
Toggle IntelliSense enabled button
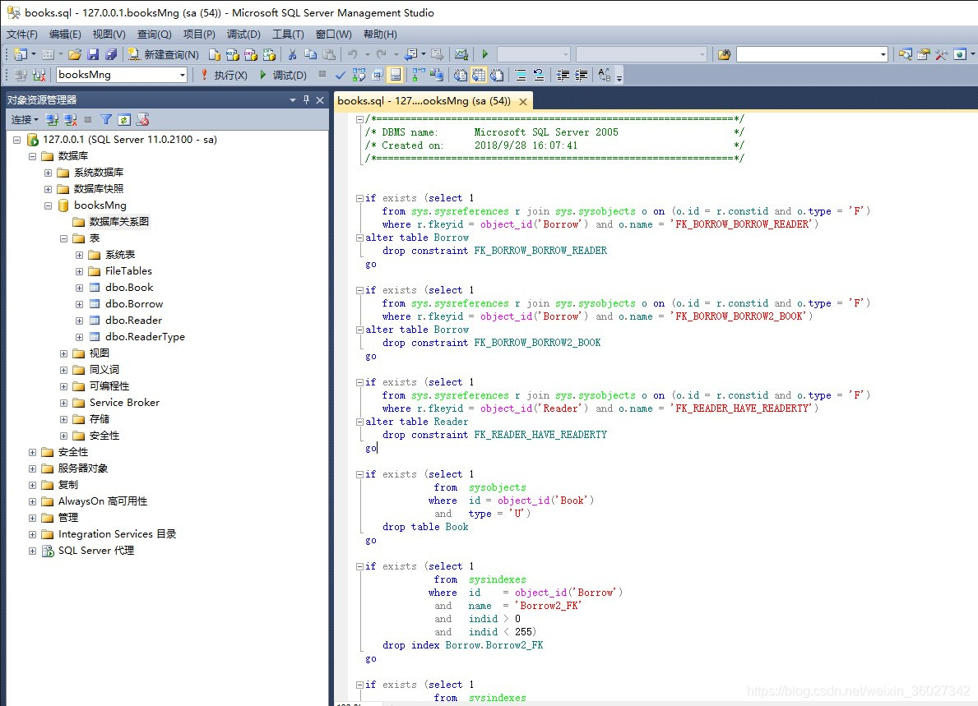click(396, 76)
